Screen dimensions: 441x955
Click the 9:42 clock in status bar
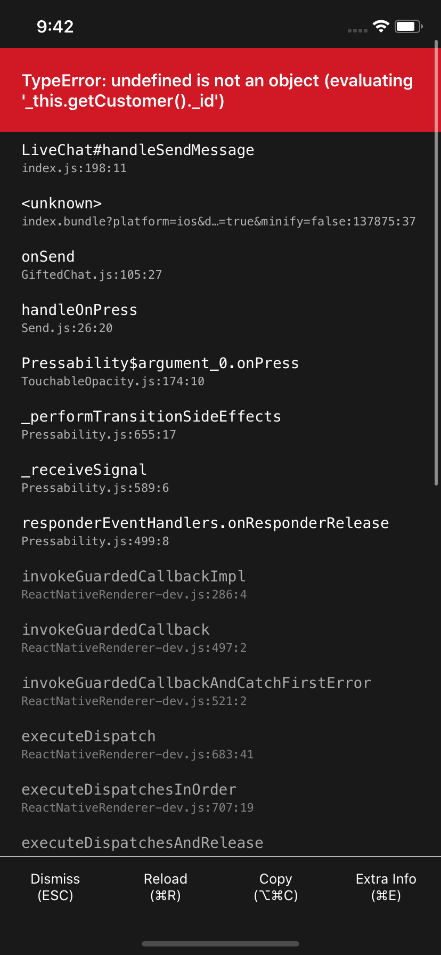[x=55, y=26]
